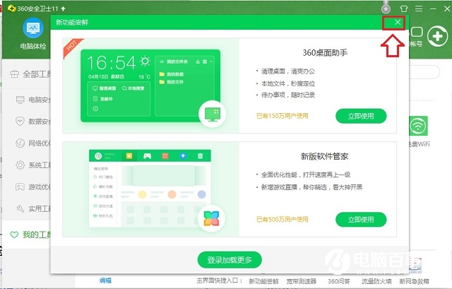Screen dimensions: 452x289
Task: Click the round plus icon at top right
Action: point(437,36)
